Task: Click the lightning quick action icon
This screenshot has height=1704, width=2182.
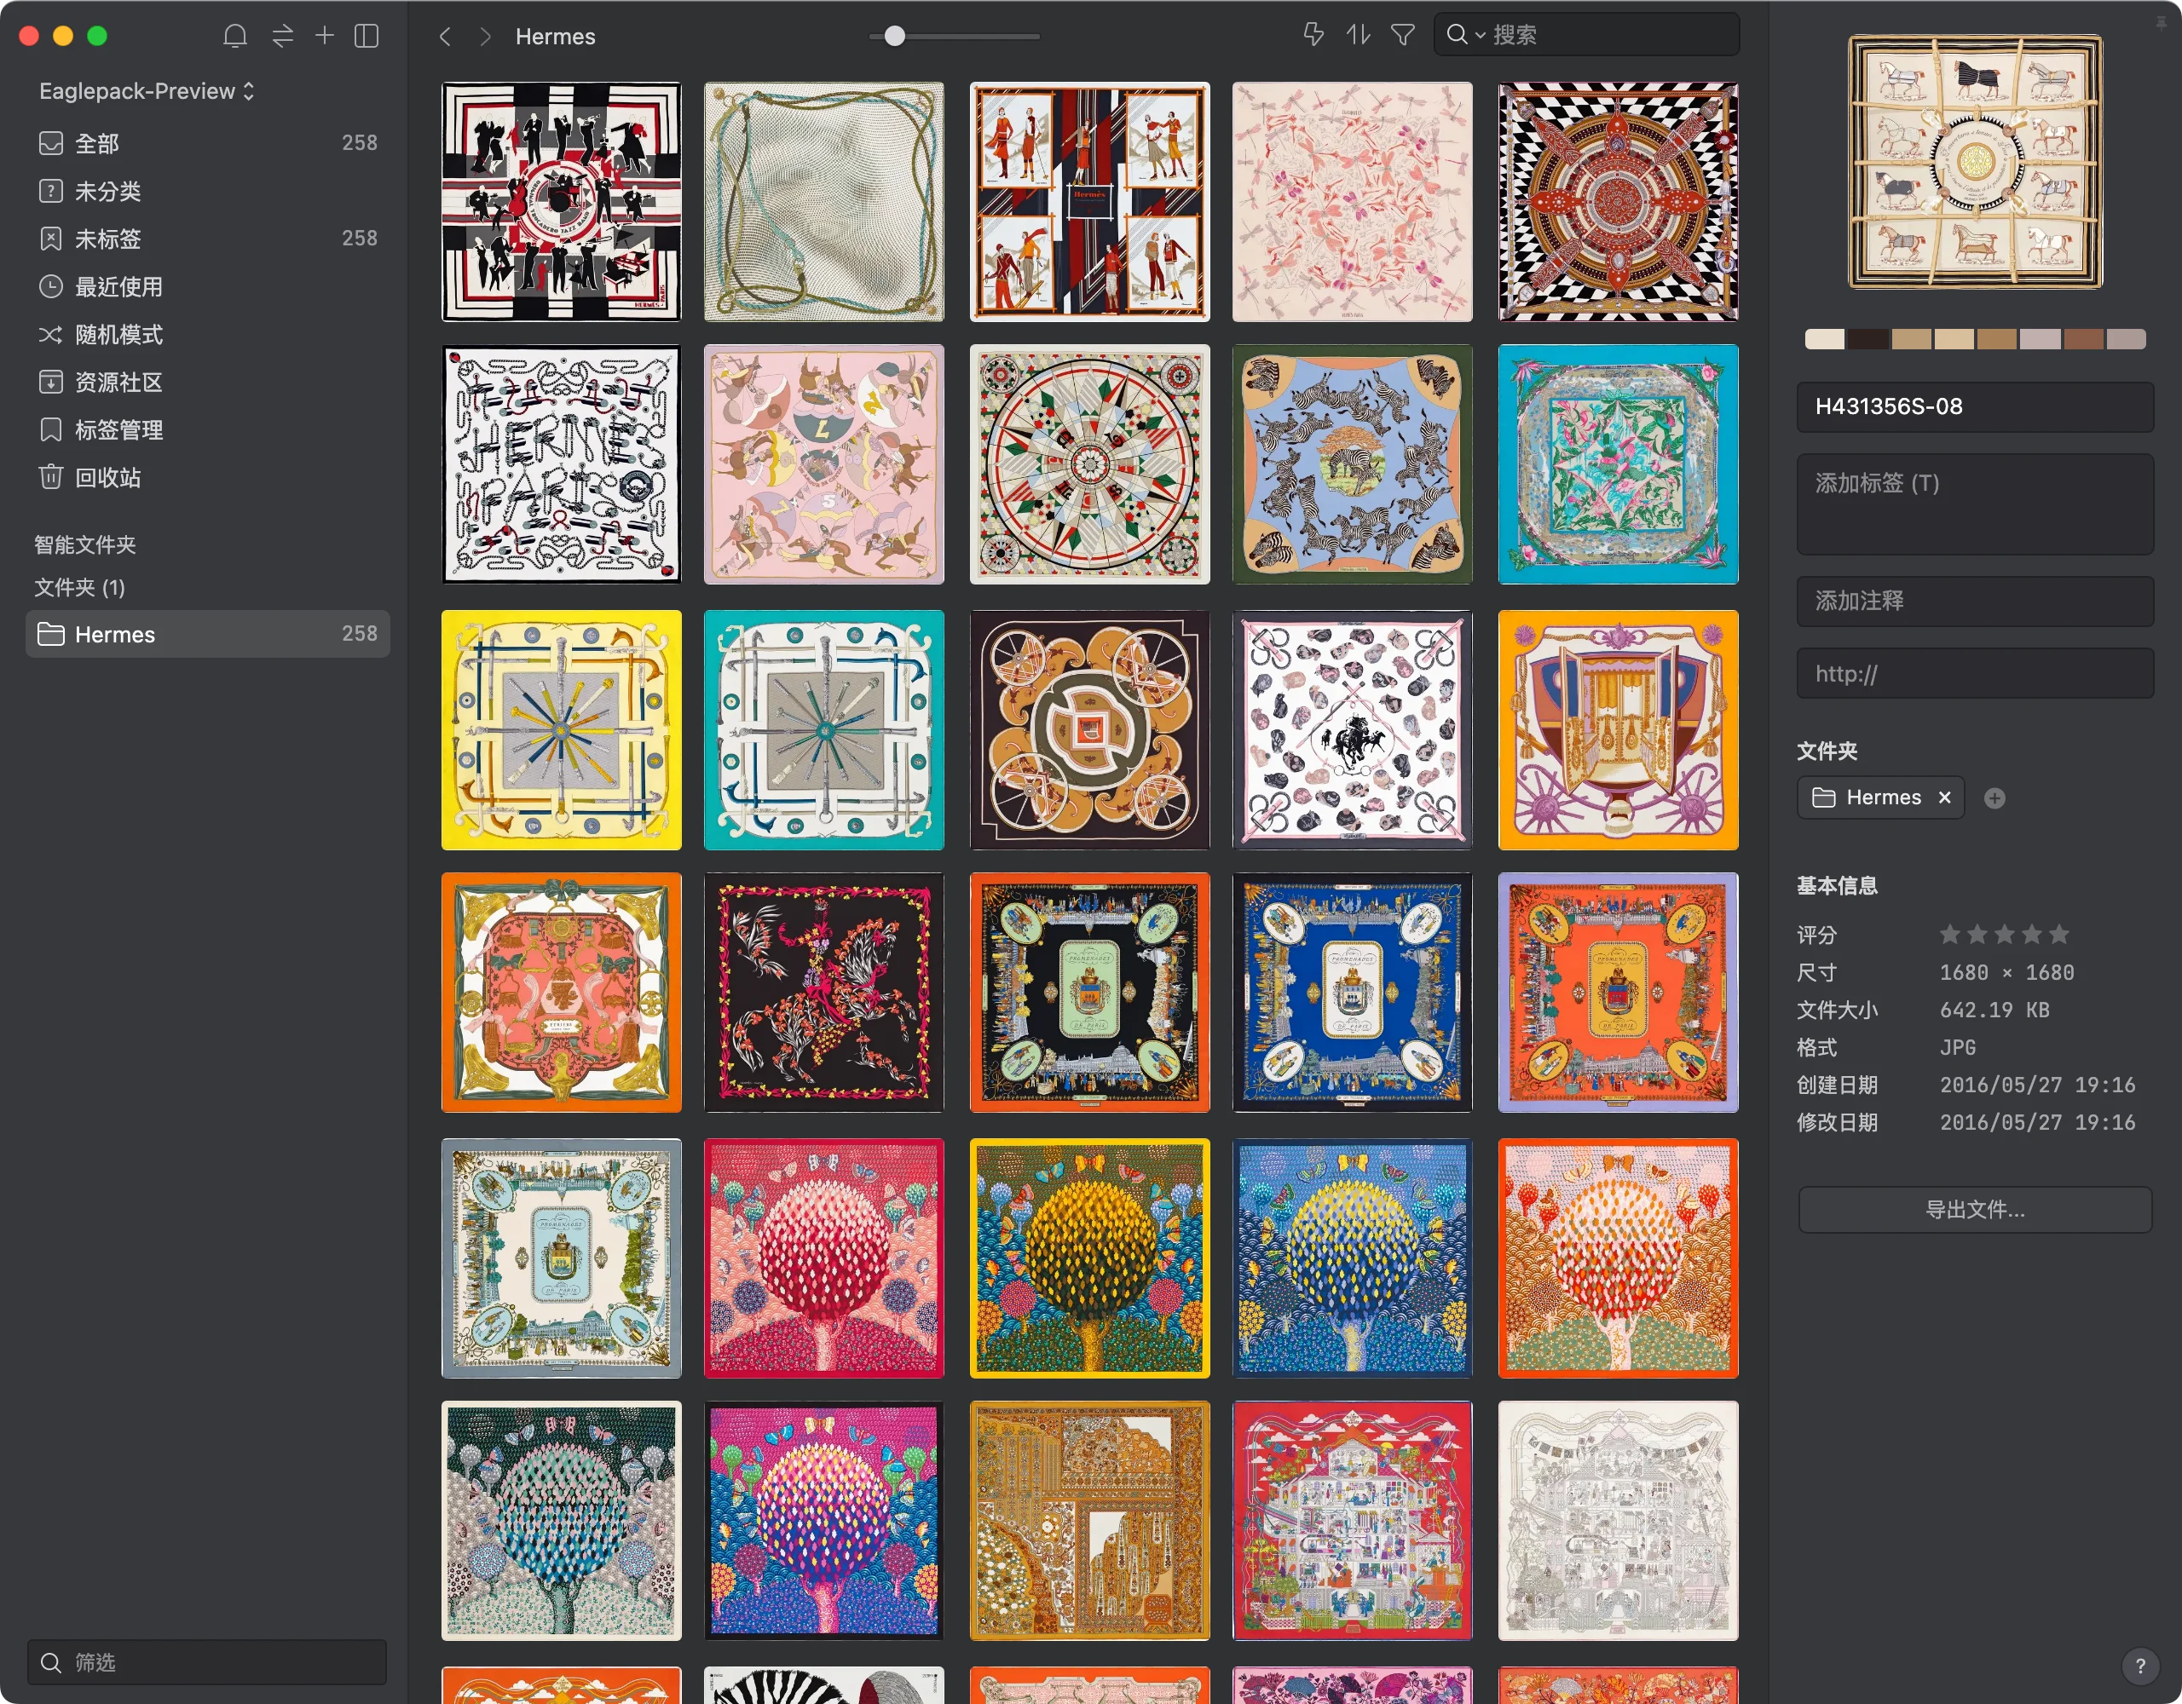Action: point(1313,35)
